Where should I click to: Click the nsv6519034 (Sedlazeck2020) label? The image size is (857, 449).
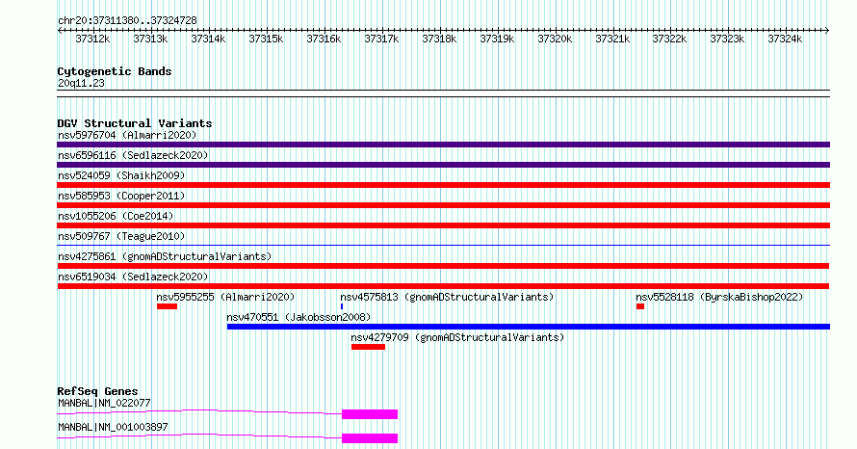coord(133,277)
